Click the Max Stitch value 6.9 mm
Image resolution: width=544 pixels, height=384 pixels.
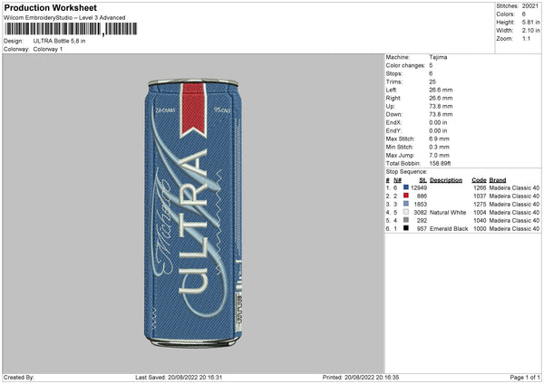click(439, 139)
